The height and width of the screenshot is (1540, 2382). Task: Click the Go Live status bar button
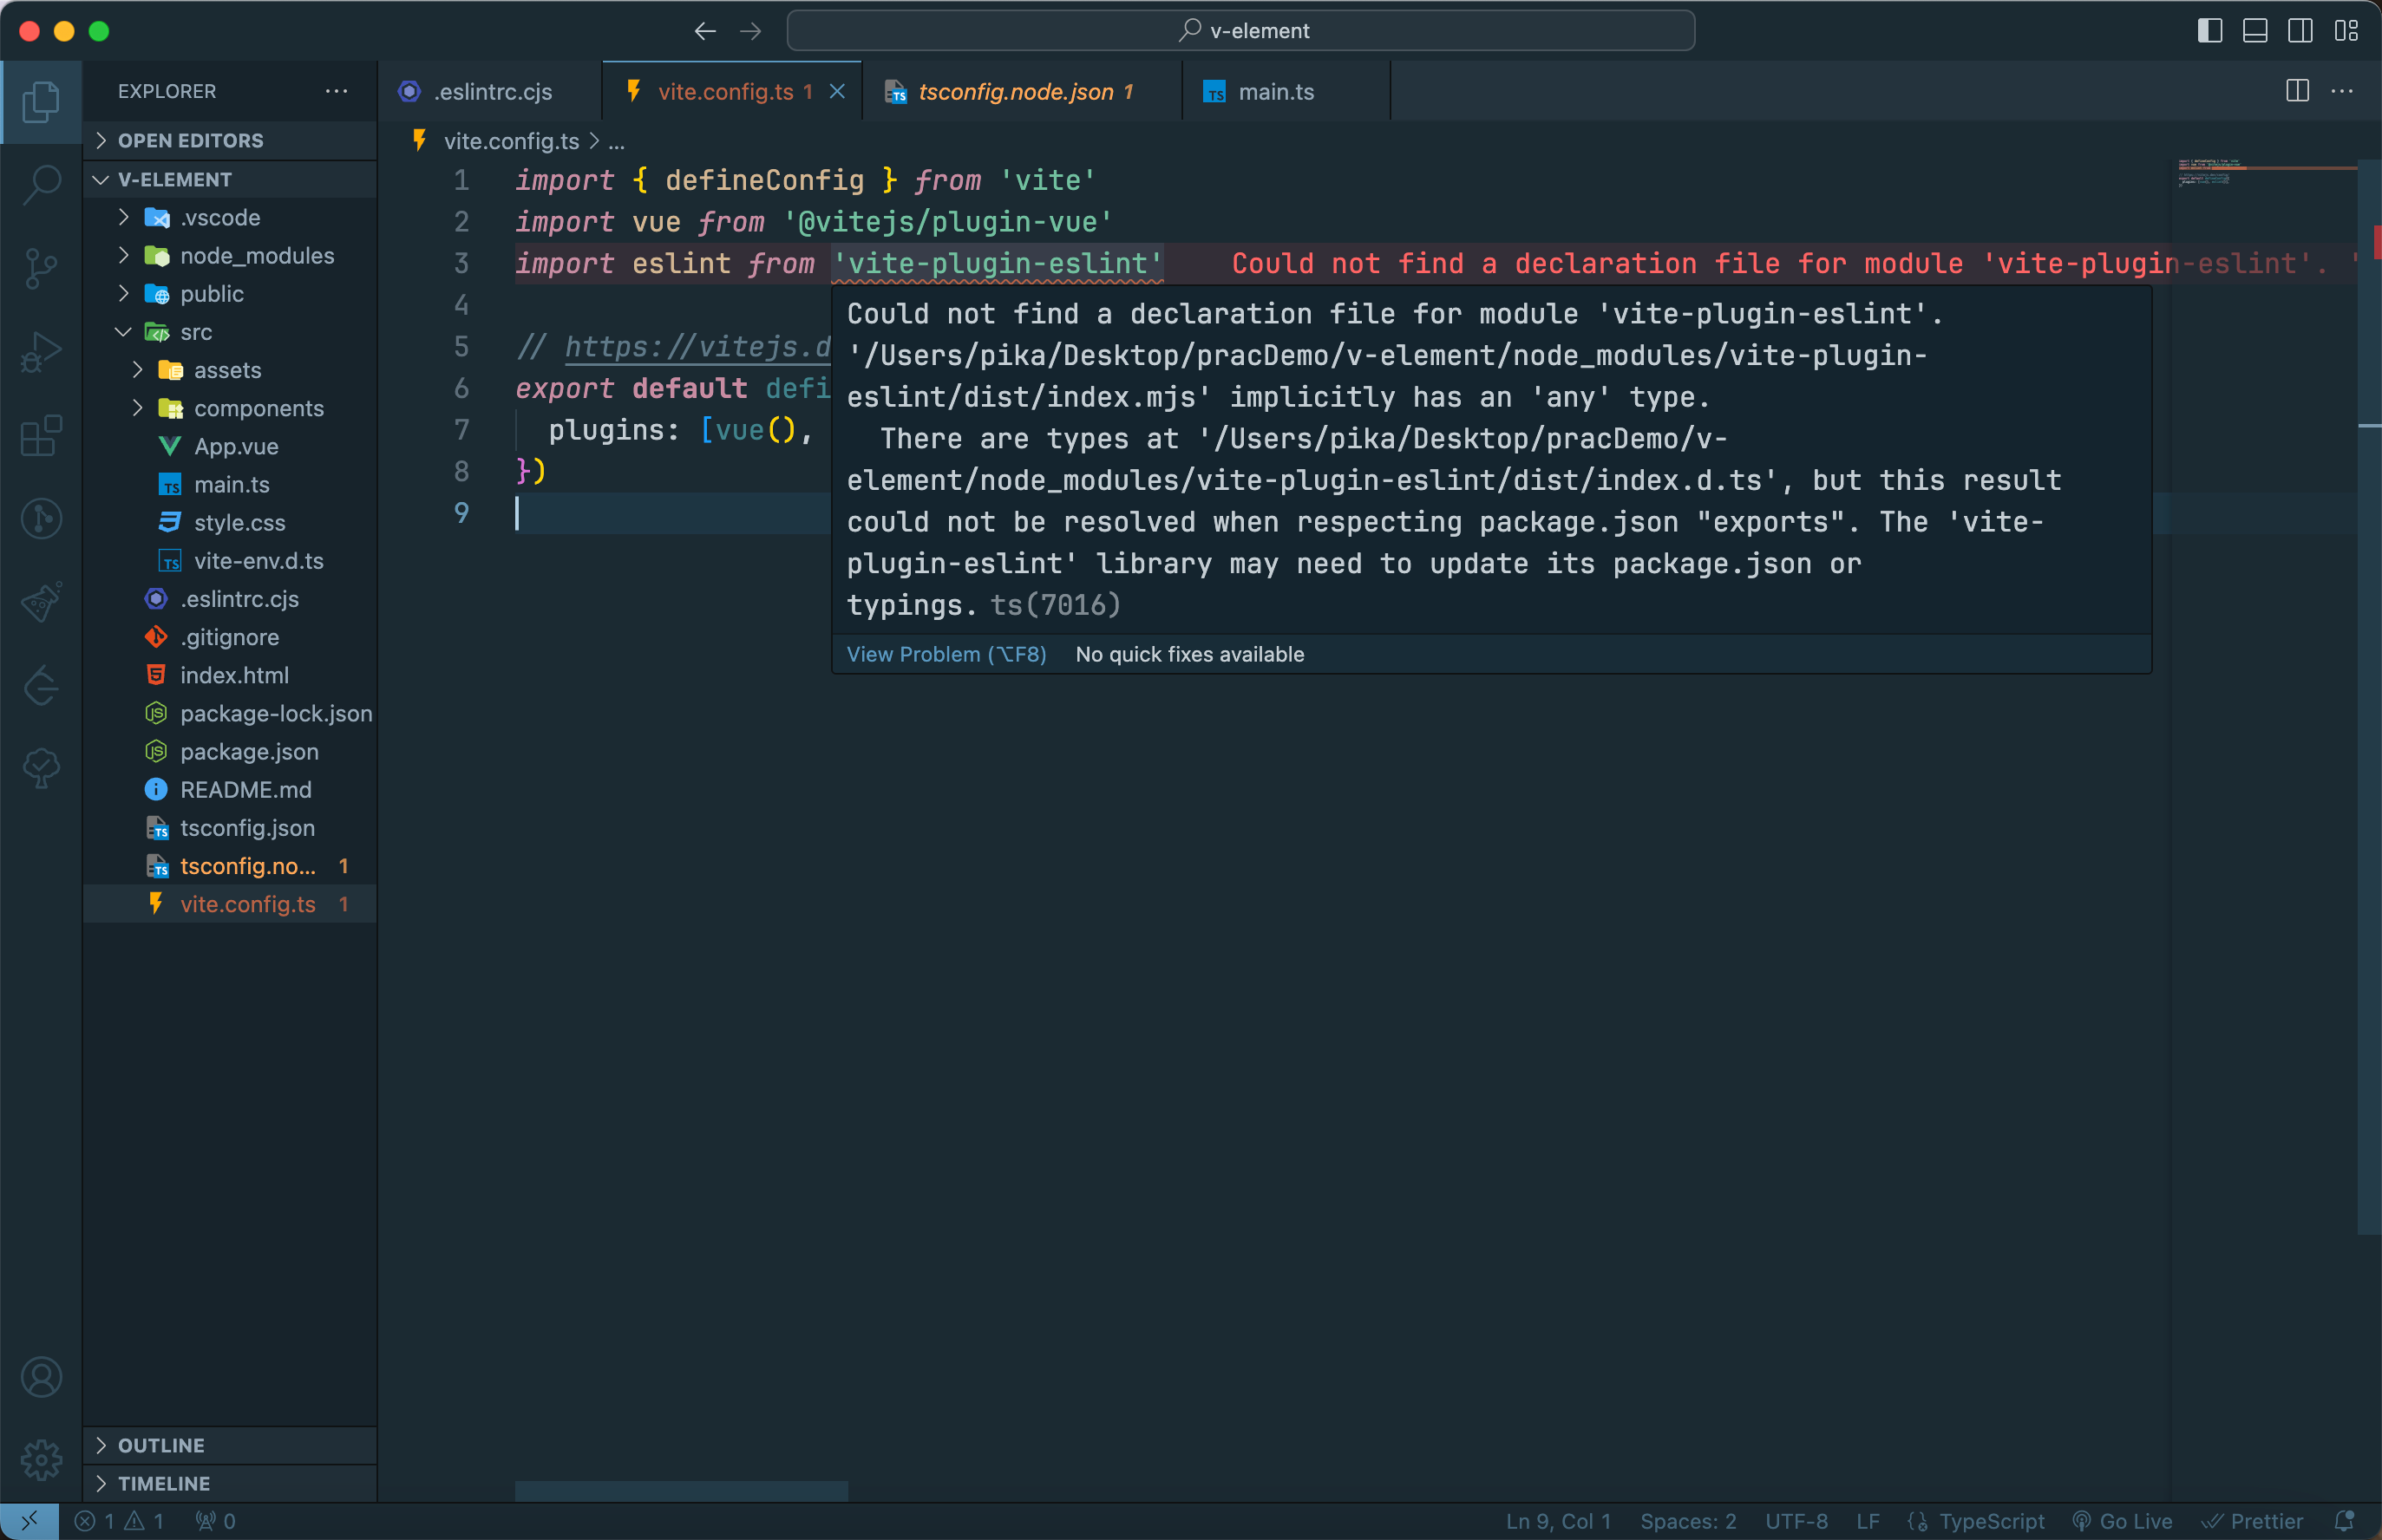[2123, 1521]
